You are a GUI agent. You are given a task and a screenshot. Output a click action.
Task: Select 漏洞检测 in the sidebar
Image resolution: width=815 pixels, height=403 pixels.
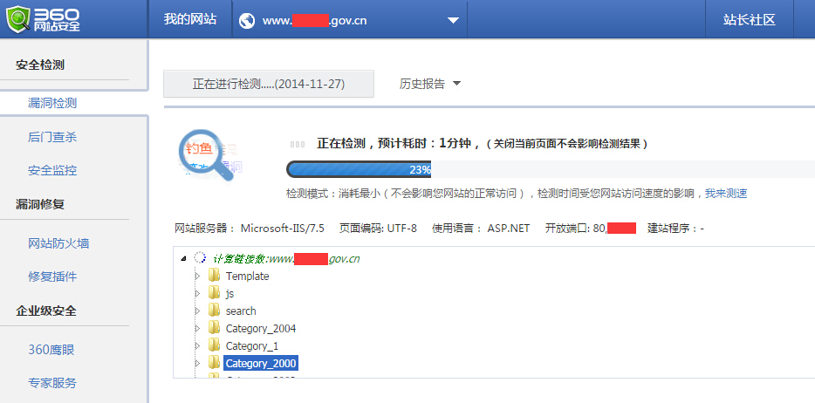coord(52,103)
